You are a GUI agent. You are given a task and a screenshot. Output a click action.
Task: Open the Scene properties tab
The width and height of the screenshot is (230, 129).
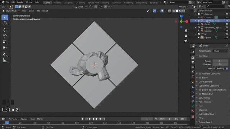tap(193, 72)
